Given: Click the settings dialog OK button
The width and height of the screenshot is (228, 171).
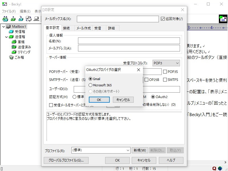Looking at the screenshot, I should click(117, 160).
